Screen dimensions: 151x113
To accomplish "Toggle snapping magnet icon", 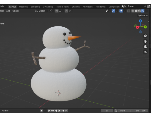I will pyautogui.click(x=57, y=11).
